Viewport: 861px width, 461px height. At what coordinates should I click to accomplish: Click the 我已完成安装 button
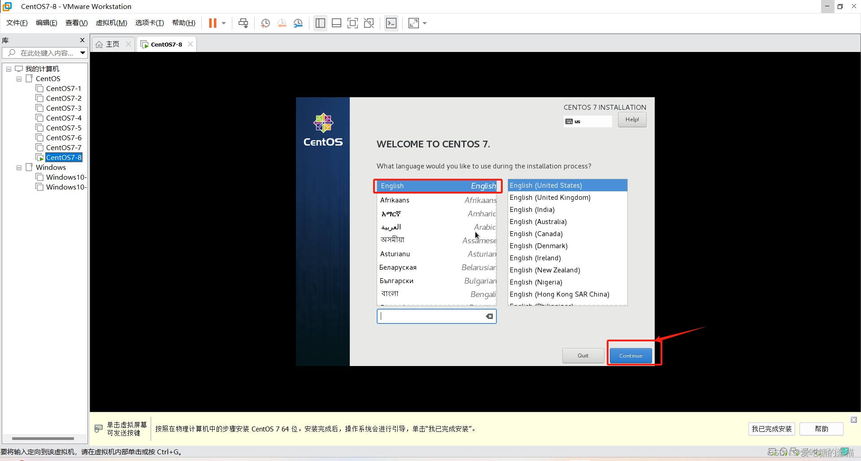click(772, 429)
